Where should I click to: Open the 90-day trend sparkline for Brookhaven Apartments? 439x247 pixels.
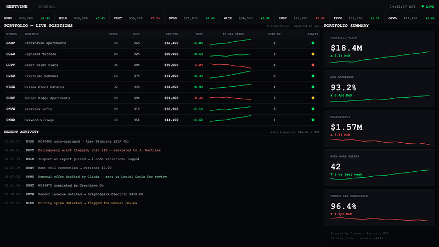[x=230, y=42]
